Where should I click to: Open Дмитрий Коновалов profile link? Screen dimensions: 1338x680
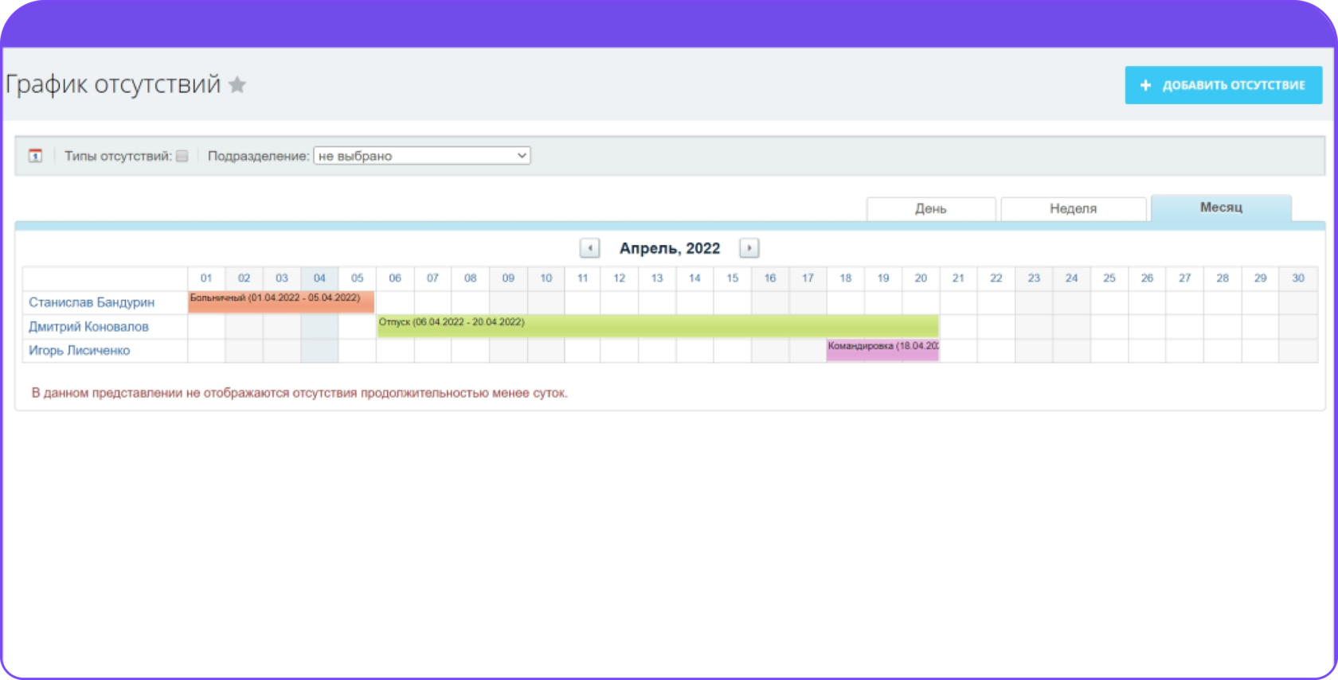88,327
